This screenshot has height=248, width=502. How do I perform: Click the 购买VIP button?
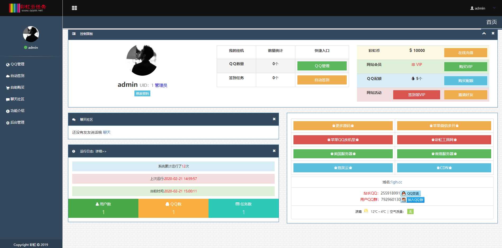465,67
